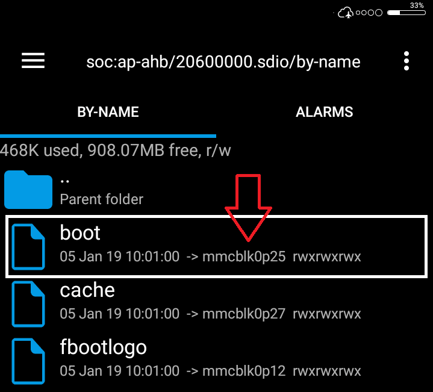Screen dimensions: 433x392
Task: Open the file named cache
Action: [87, 290]
